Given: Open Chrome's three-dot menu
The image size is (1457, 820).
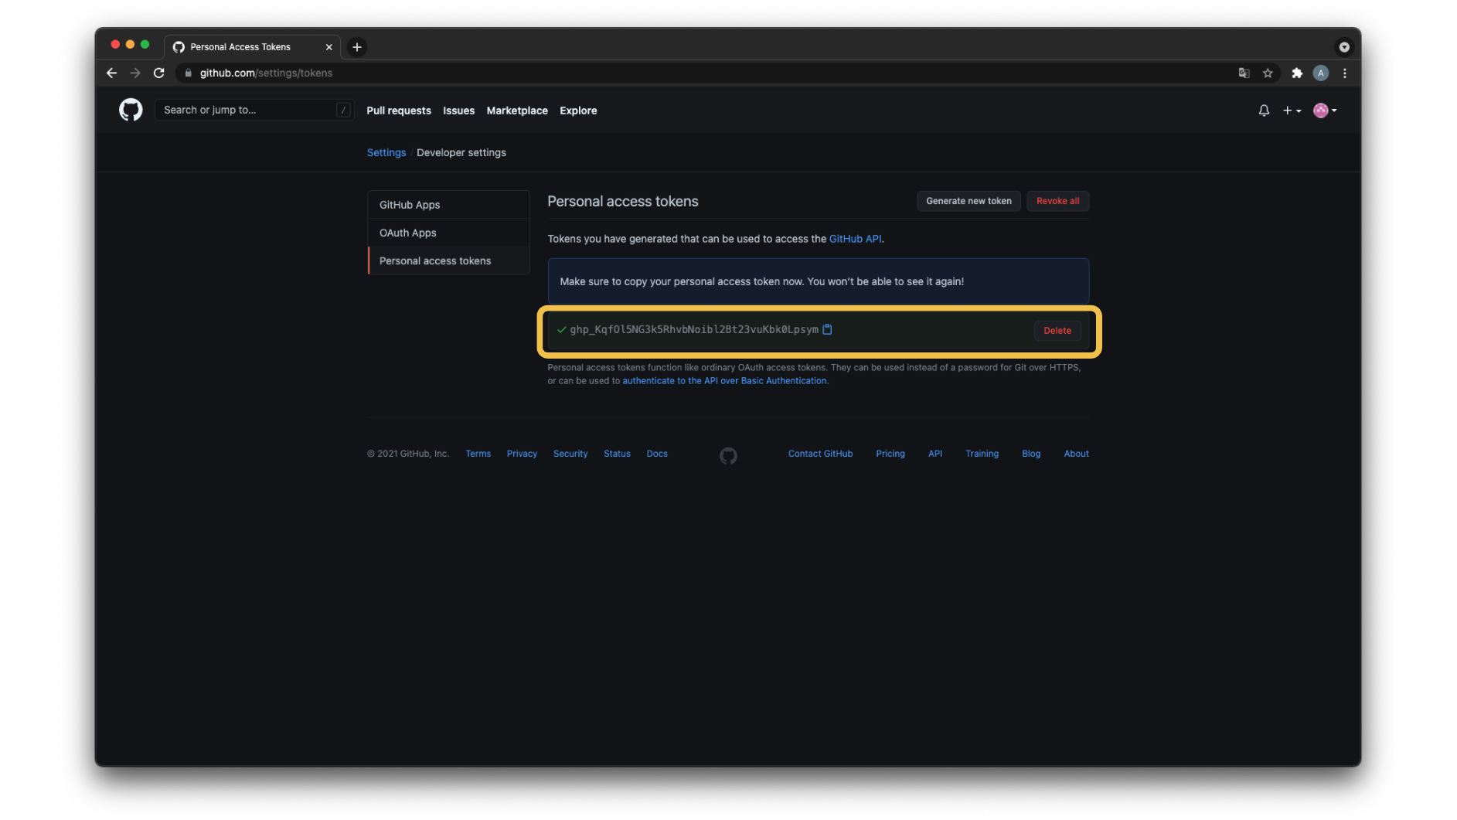Looking at the screenshot, I should pyautogui.click(x=1345, y=73).
